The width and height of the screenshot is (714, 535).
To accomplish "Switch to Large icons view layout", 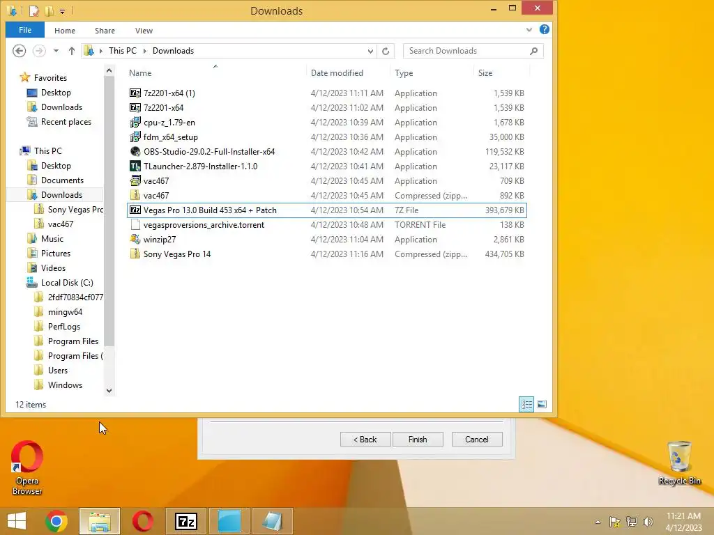I will coord(541,404).
